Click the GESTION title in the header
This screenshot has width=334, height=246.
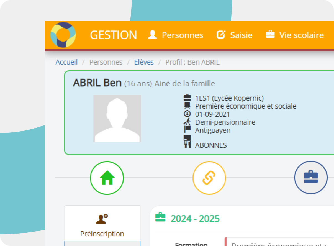coord(113,35)
